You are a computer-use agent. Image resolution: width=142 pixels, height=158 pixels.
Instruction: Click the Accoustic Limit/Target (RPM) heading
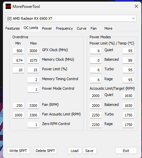point(112,88)
